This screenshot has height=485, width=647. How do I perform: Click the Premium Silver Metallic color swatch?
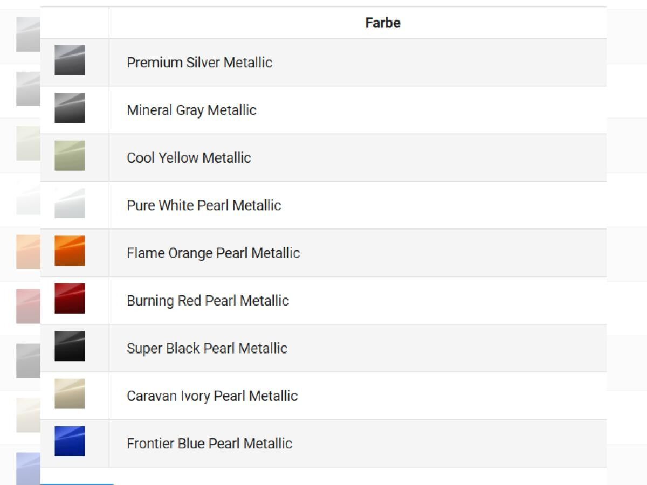tap(70, 60)
